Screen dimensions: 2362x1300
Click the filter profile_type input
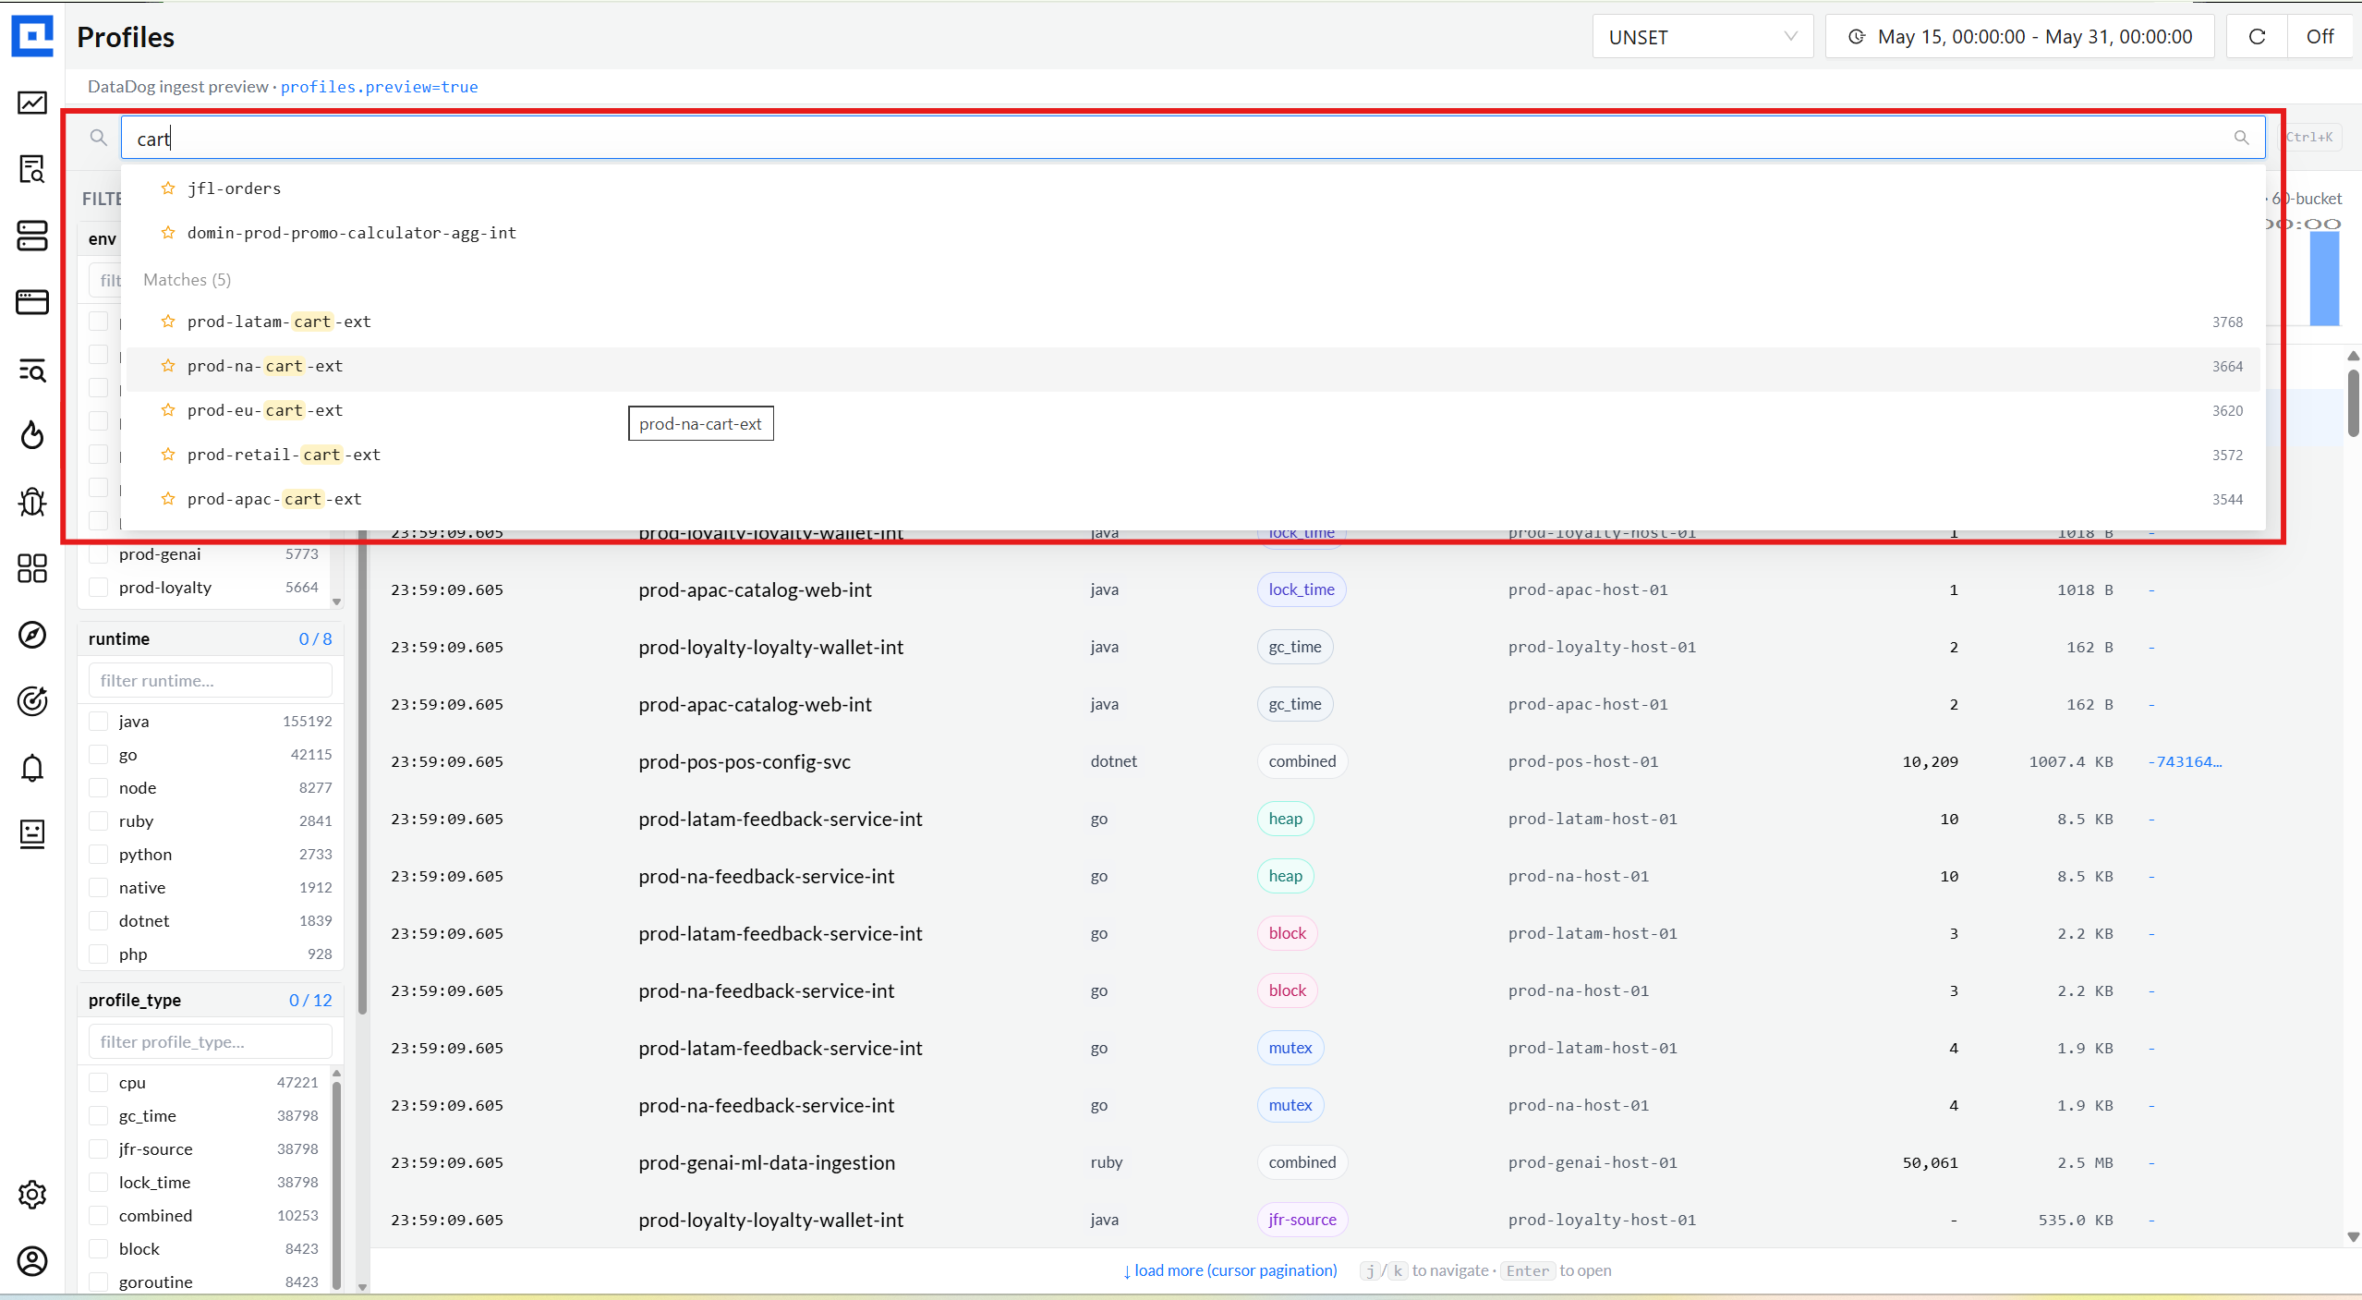[211, 1041]
